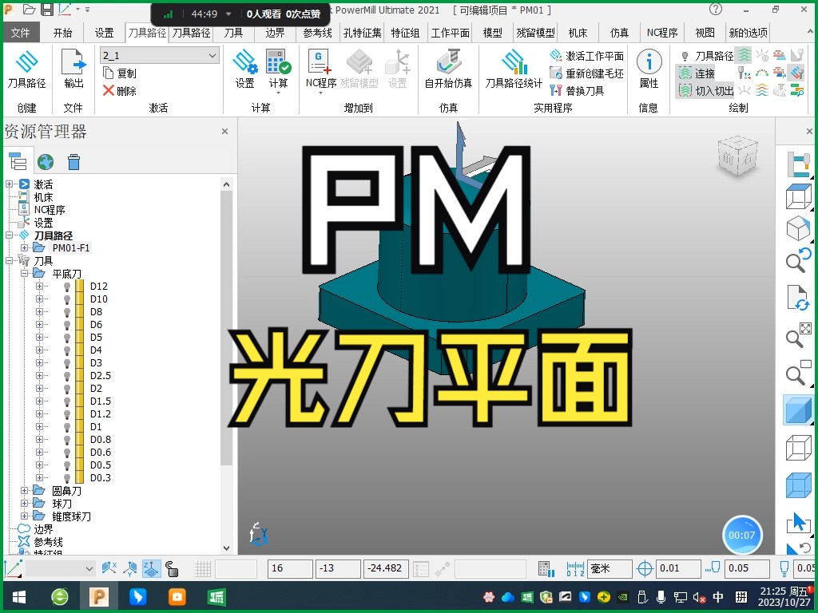Close the 资源管理器 explorer panel
Viewport: 818px width, 613px height.
(224, 132)
